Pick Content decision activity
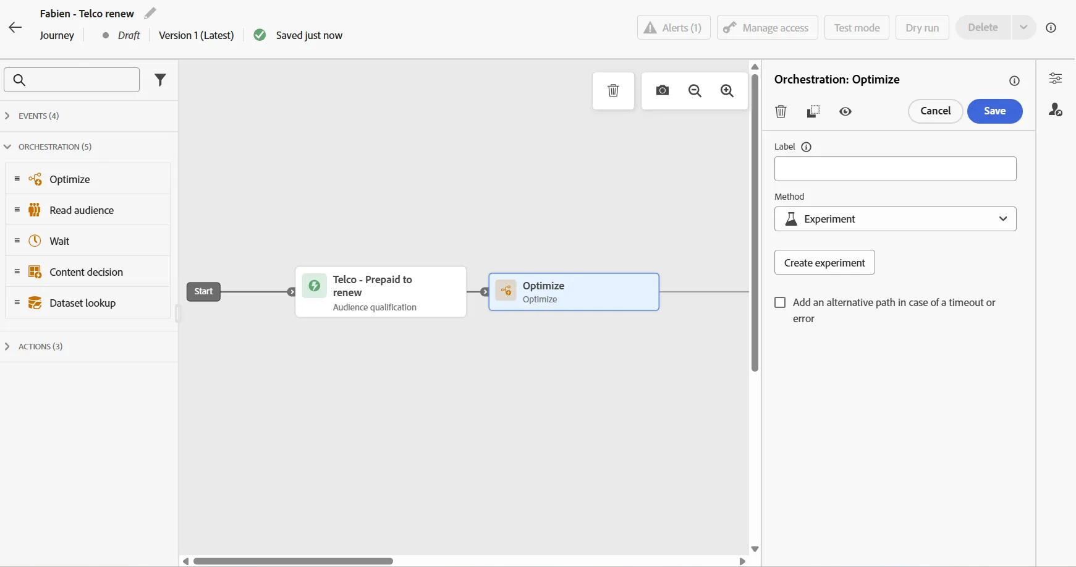The width and height of the screenshot is (1076, 567). pos(88,271)
